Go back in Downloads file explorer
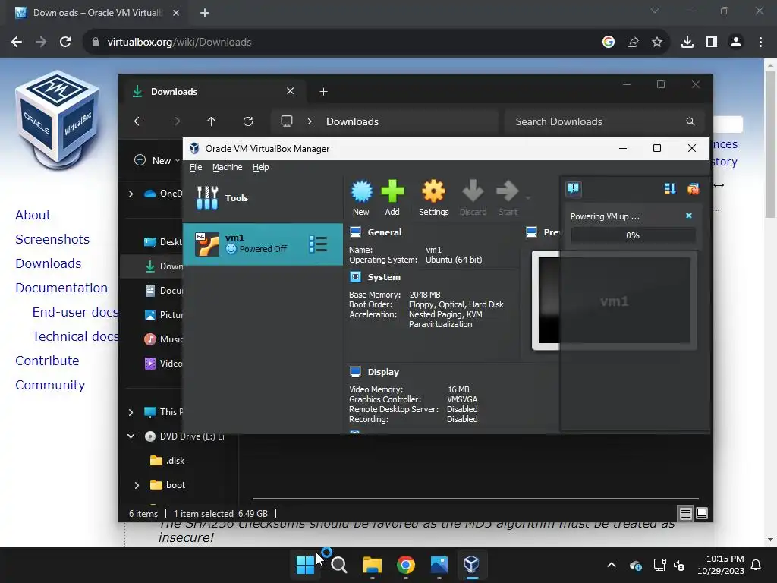777x583 pixels. [x=139, y=121]
